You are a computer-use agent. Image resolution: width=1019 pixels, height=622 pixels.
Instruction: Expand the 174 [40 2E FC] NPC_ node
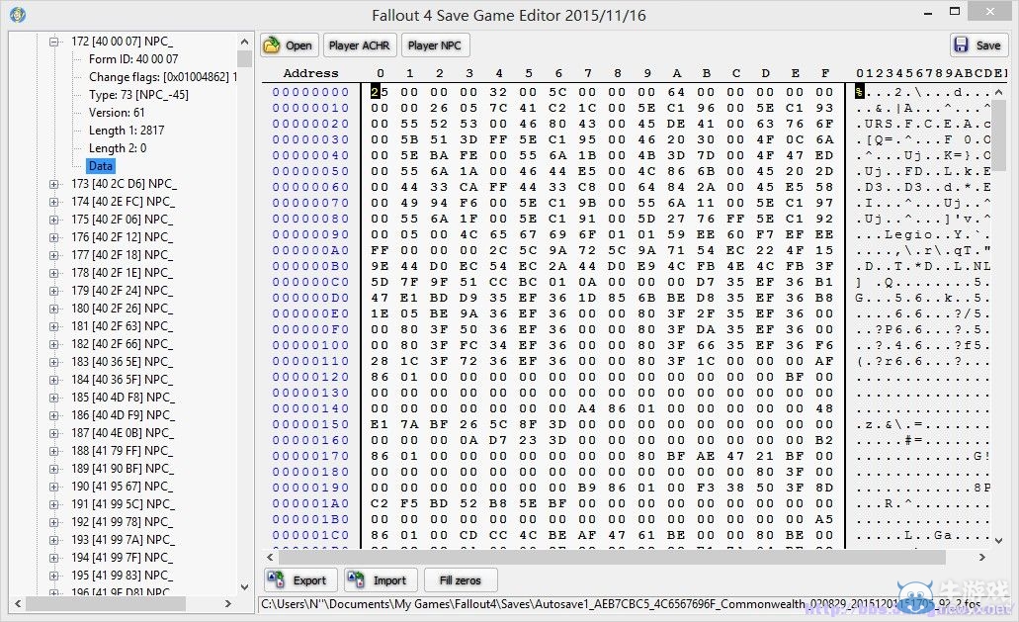click(x=54, y=202)
